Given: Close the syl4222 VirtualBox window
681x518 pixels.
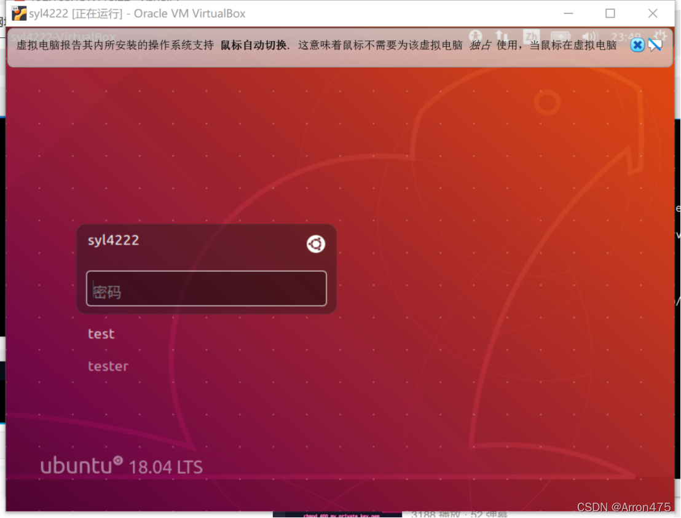Looking at the screenshot, I should (x=653, y=14).
